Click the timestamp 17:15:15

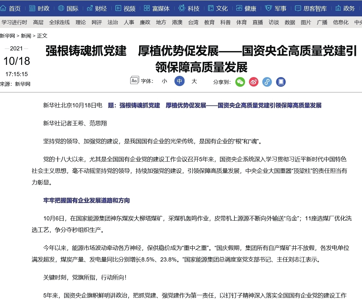click(x=16, y=74)
